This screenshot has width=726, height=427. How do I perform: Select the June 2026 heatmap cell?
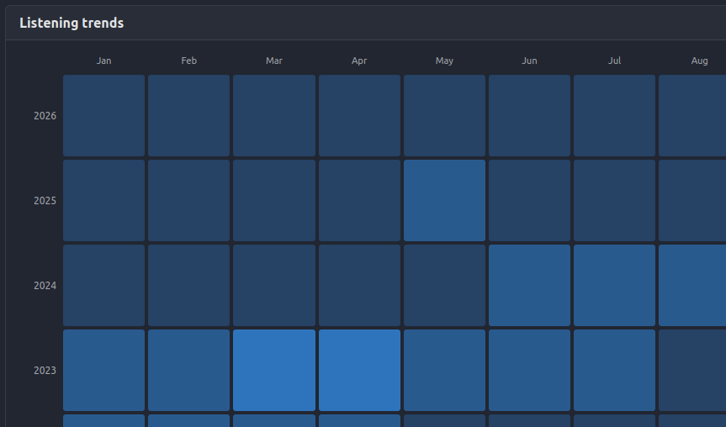pyautogui.click(x=529, y=116)
